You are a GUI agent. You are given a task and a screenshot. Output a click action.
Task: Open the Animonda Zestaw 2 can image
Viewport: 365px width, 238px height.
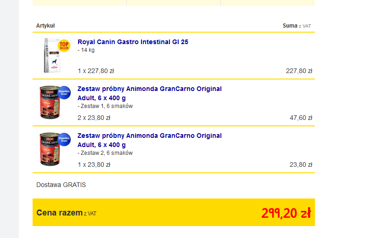49,151
